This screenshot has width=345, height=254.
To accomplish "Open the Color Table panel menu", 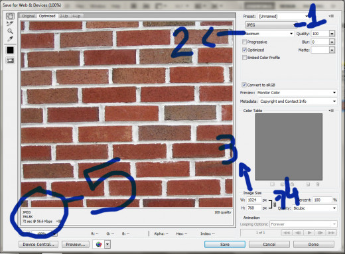I will point(331,111).
